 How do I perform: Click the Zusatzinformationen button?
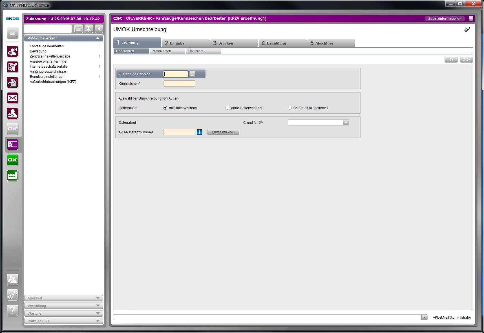(x=445, y=19)
